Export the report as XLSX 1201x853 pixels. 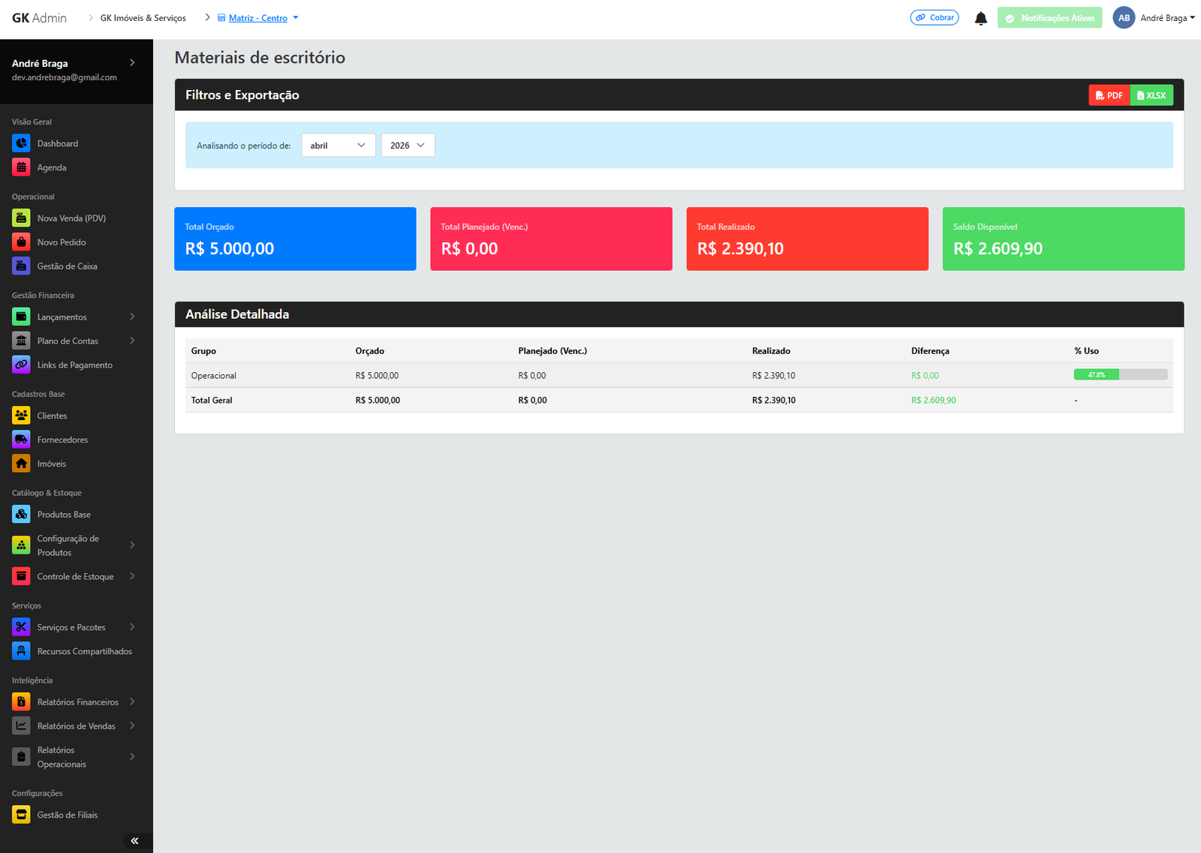coord(1151,95)
